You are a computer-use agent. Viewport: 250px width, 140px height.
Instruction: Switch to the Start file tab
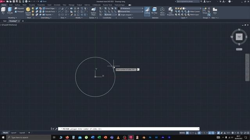point(5,21)
